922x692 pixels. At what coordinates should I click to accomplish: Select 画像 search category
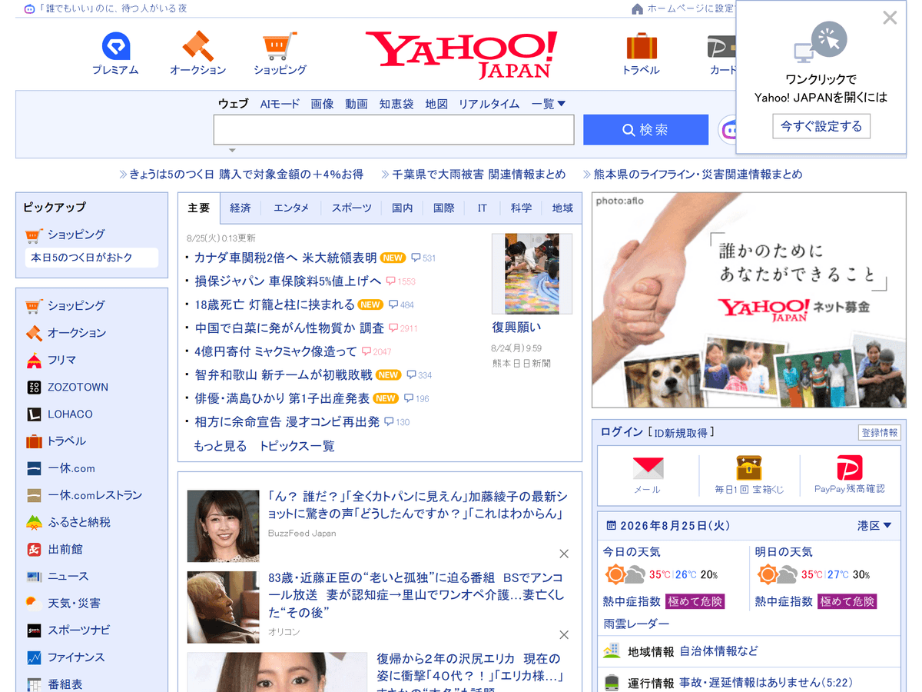pyautogui.click(x=322, y=104)
